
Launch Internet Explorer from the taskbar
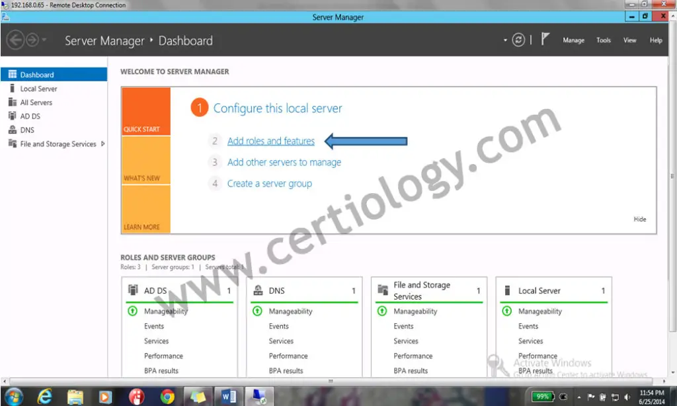pyautogui.click(x=44, y=395)
